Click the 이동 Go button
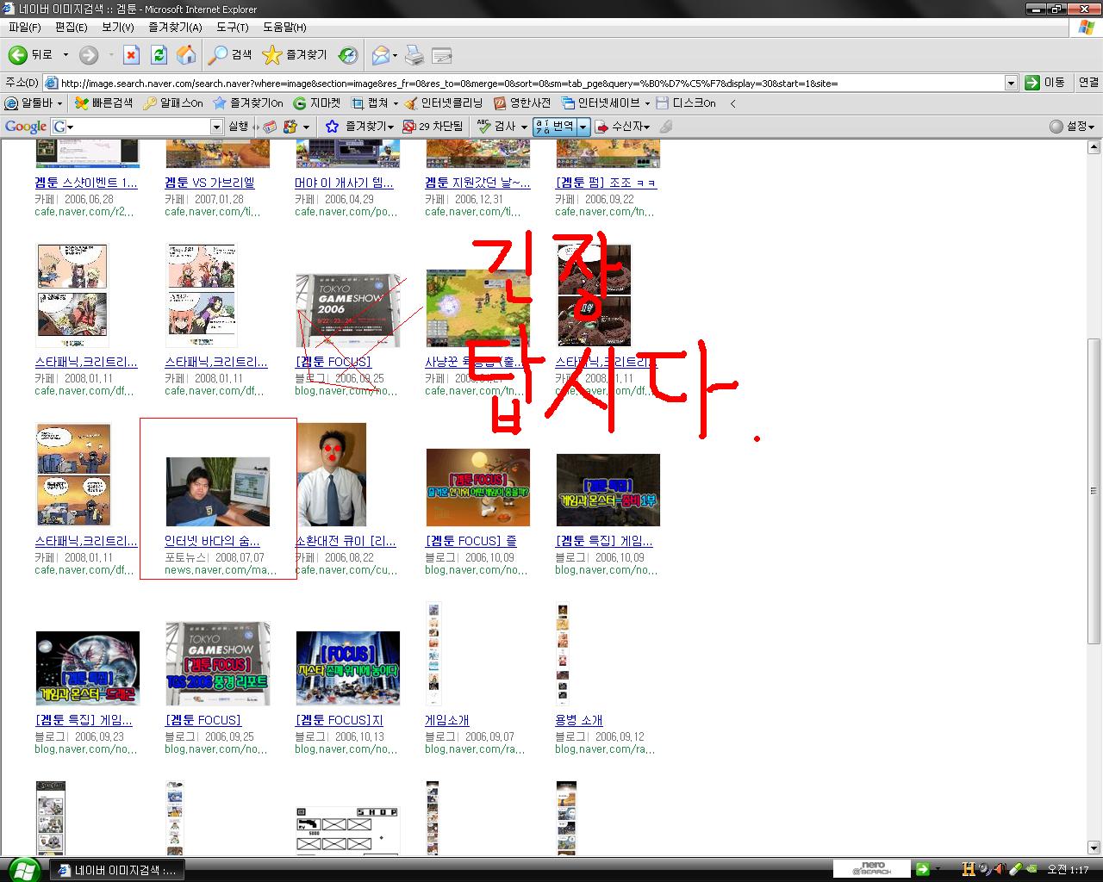This screenshot has width=1103, height=882. pyautogui.click(x=1044, y=83)
